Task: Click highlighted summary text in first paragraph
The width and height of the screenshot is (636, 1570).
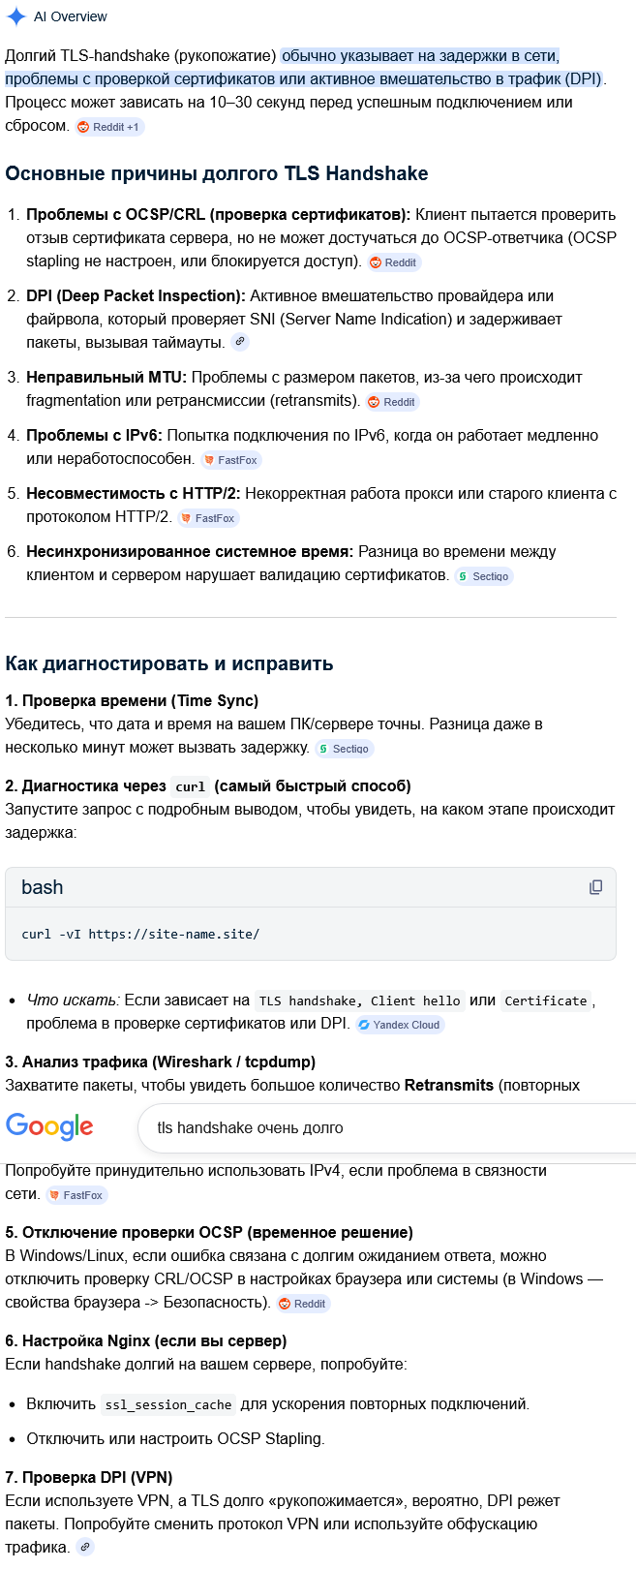Action: tap(306, 67)
